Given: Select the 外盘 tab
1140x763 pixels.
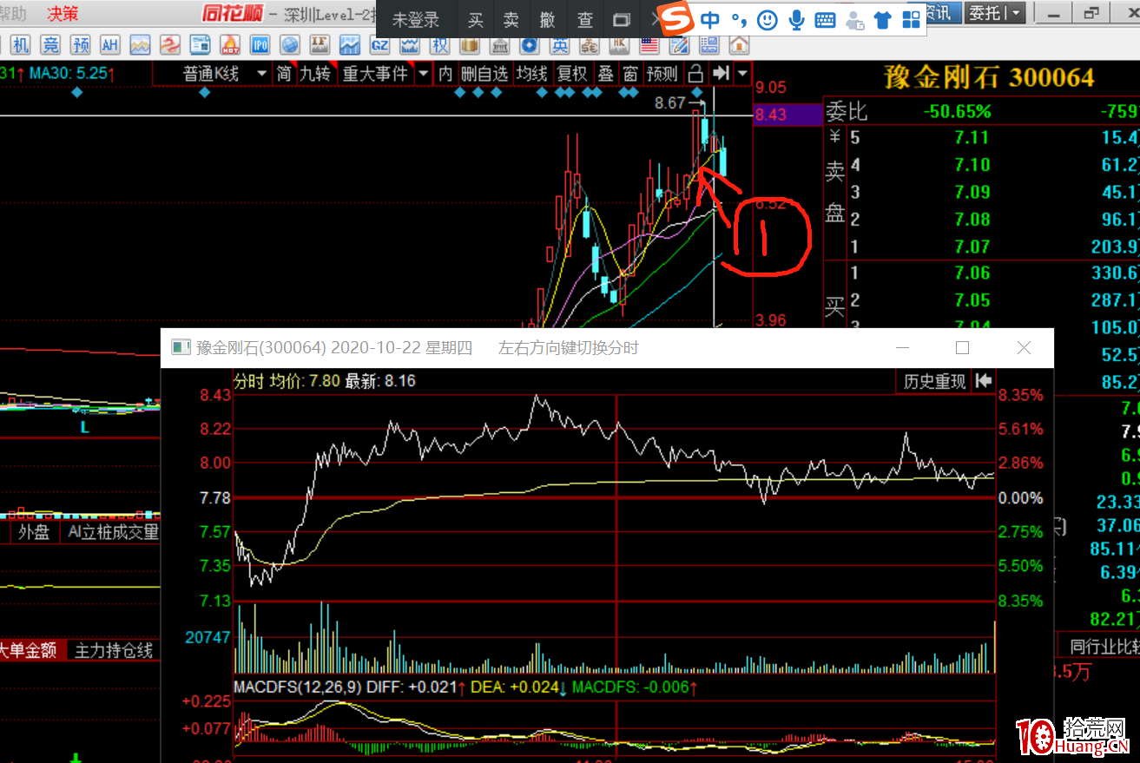Looking at the screenshot, I should pos(35,532).
